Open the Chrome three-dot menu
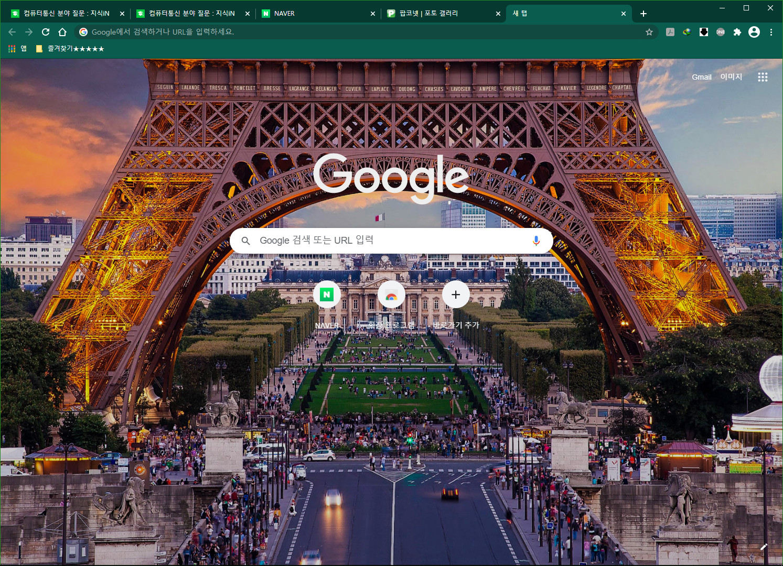This screenshot has height=566, width=783. point(771,32)
